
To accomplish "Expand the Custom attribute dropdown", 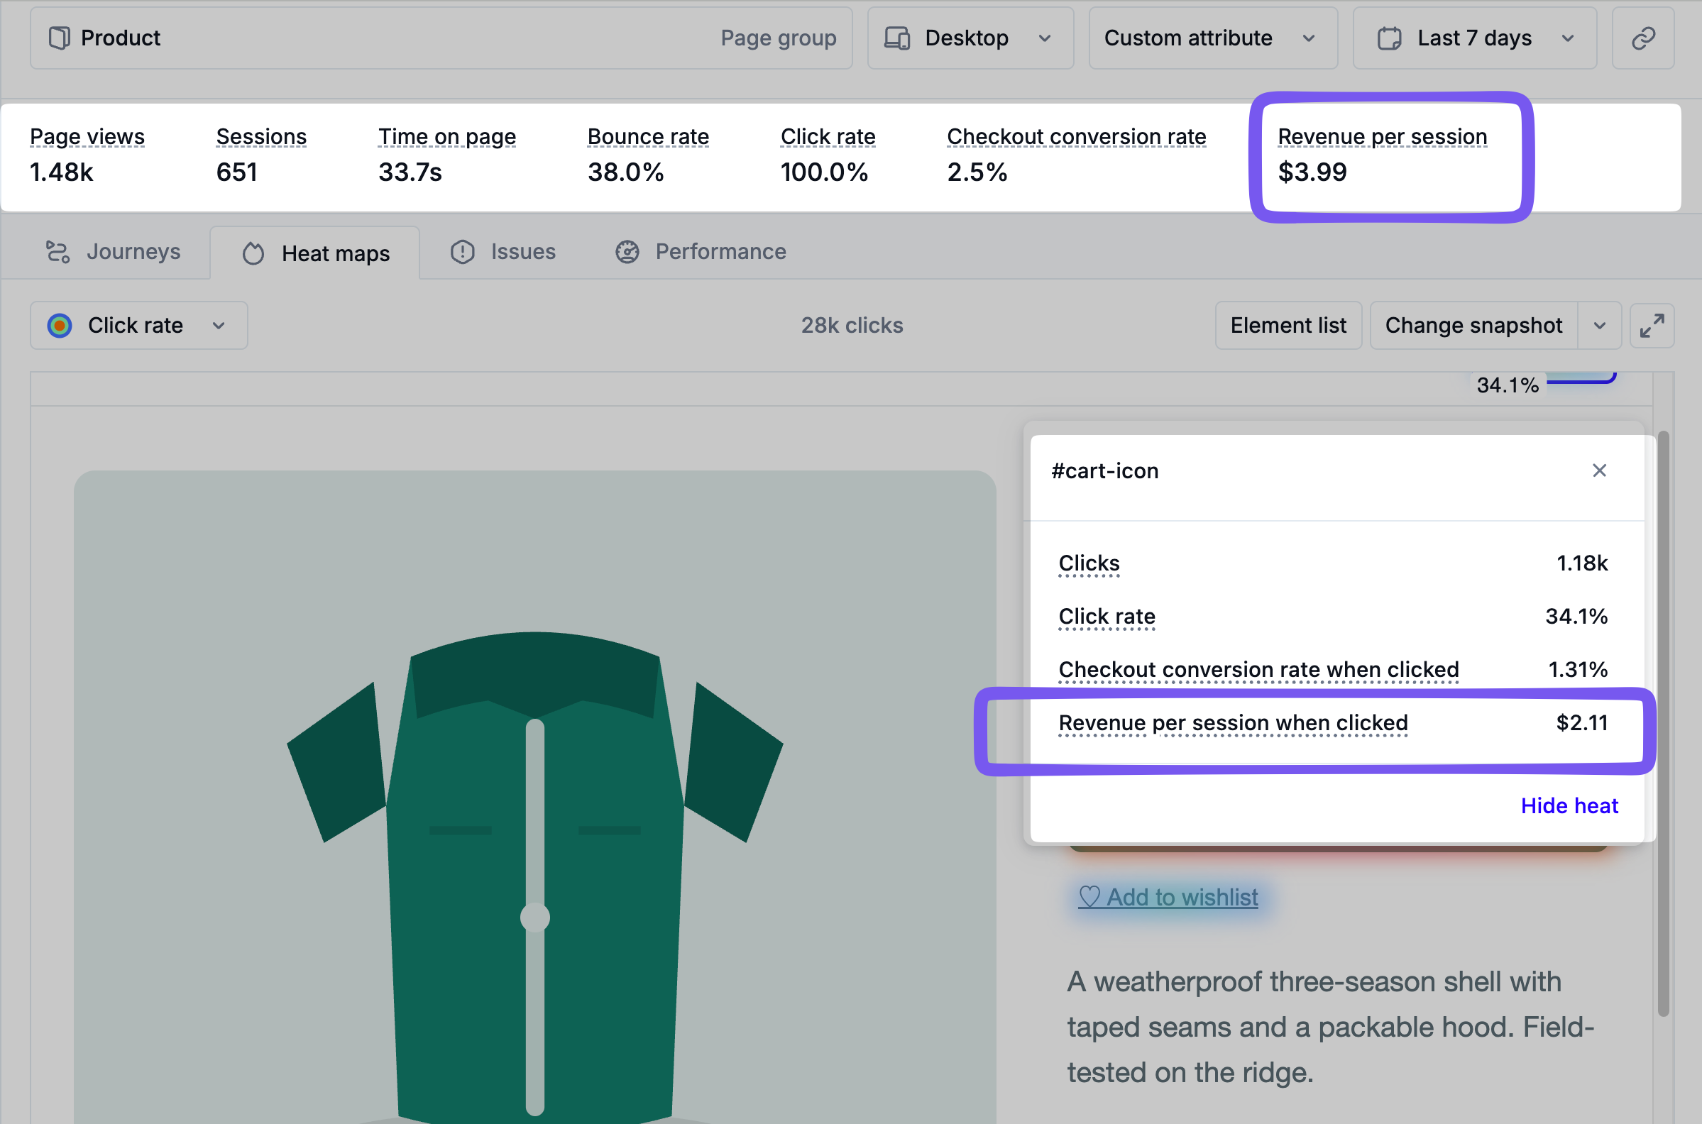I will click(x=1213, y=38).
